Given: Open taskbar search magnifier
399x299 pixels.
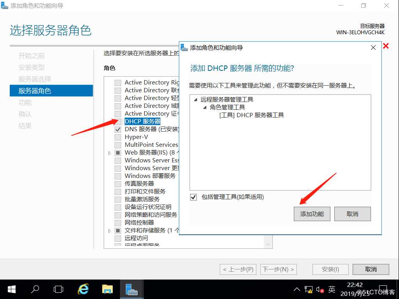Looking at the screenshot, I should [35, 289].
